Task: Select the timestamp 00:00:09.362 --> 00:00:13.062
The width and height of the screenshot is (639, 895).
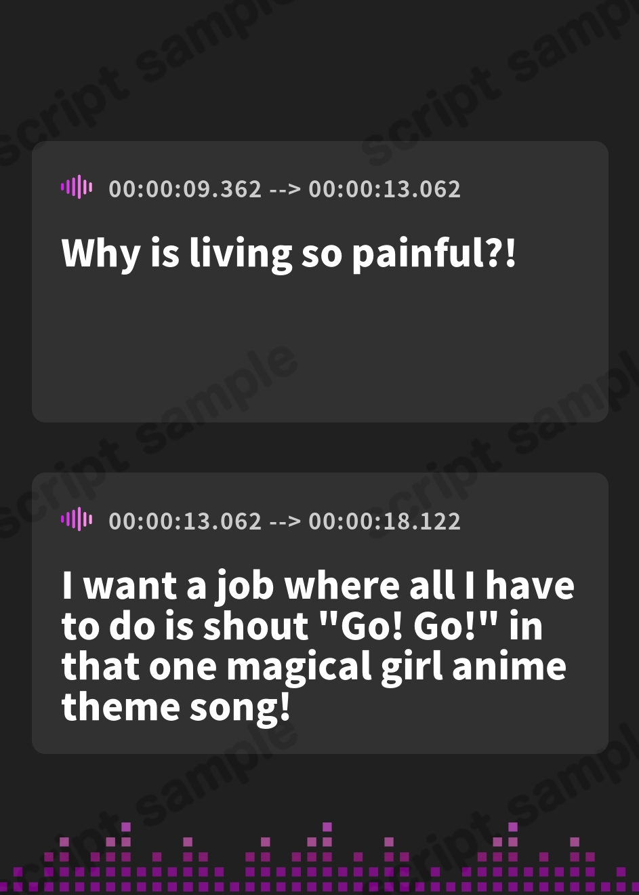Action: (285, 188)
